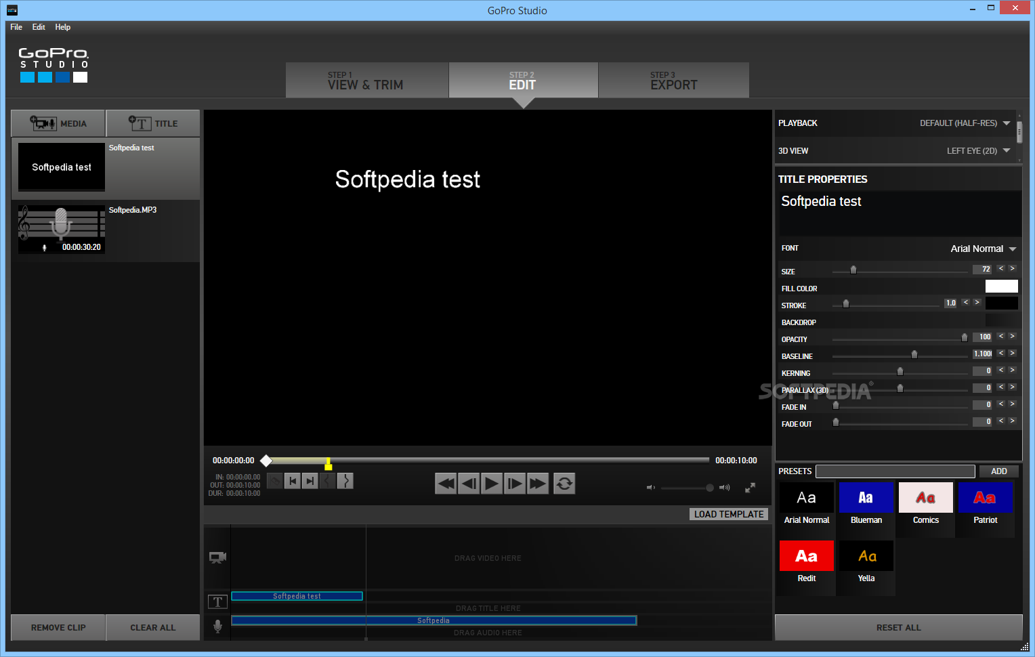Click the REMOVE CLIP button
Image resolution: width=1035 pixels, height=657 pixels.
(x=58, y=628)
